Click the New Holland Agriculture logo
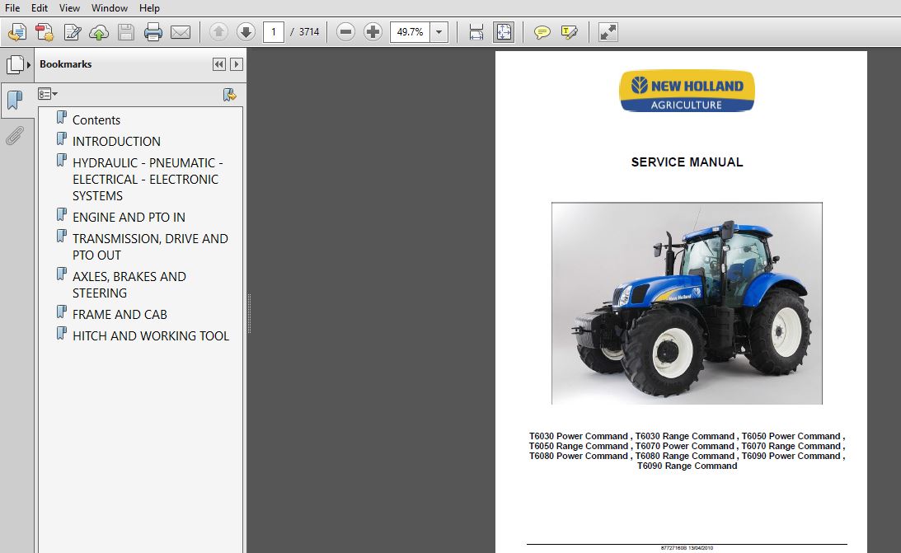 pyautogui.click(x=687, y=91)
